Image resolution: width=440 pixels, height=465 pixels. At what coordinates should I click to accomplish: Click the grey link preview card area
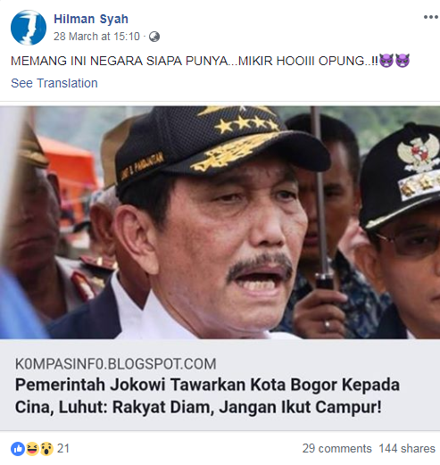(x=220, y=385)
